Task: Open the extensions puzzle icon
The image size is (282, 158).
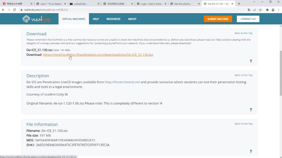Action: (x=267, y=10)
